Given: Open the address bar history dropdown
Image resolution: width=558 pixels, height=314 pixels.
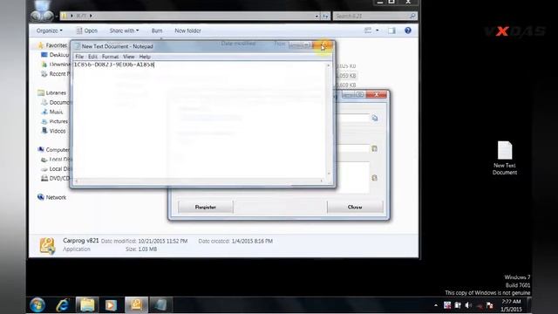Looking at the screenshot, I should pos(316,16).
